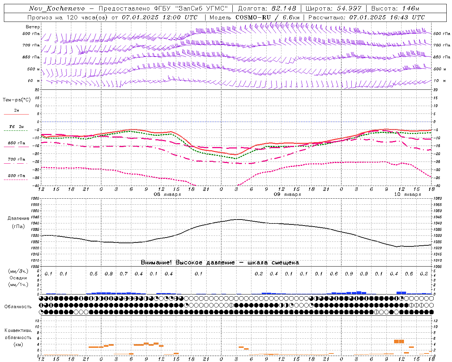
Task: Click the "(км)" unit under convective cloud label
Action: 18,344
